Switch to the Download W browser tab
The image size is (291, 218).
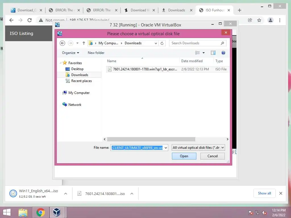140,10
